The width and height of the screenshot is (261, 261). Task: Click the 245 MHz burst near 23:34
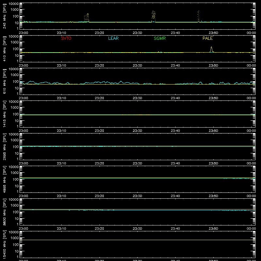(153, 17)
